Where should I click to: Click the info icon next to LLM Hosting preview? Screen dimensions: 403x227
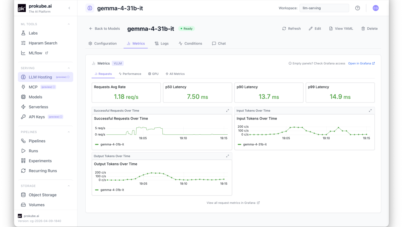click(68, 77)
